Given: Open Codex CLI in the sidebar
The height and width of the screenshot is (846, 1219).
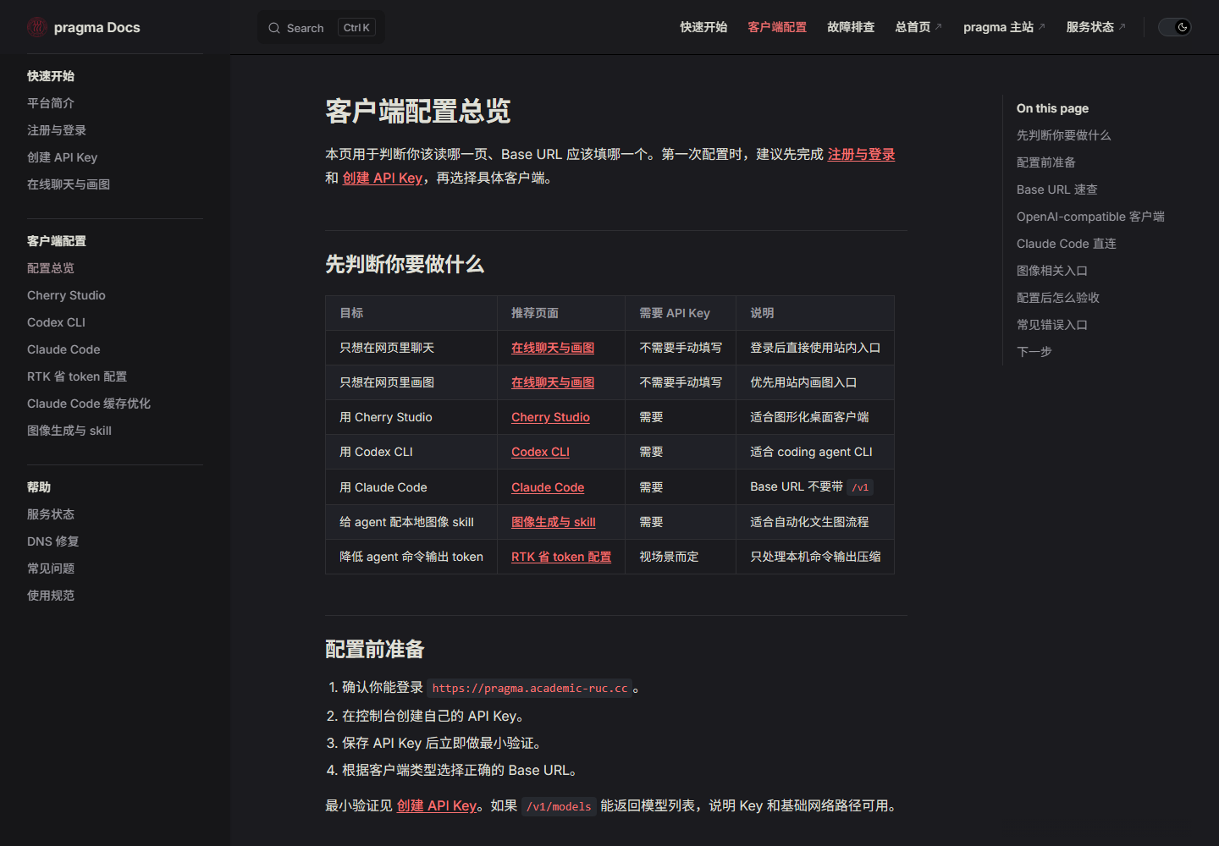Looking at the screenshot, I should 56,322.
